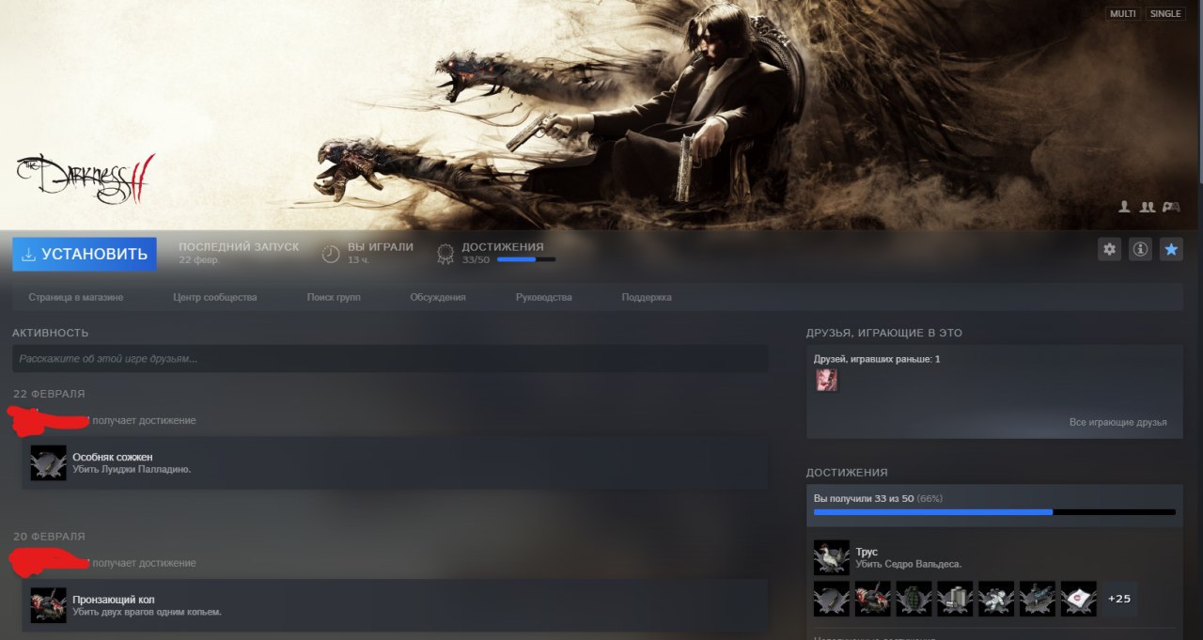Click the blue gun achievement icon
1203x640 pixels.
click(x=1038, y=599)
